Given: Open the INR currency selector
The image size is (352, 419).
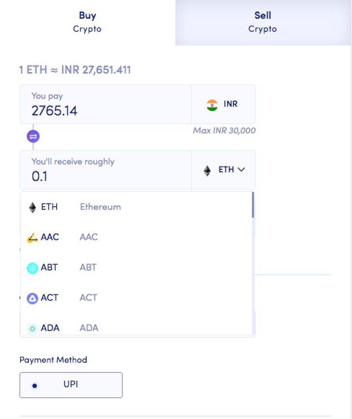Looking at the screenshot, I should click(x=224, y=104).
